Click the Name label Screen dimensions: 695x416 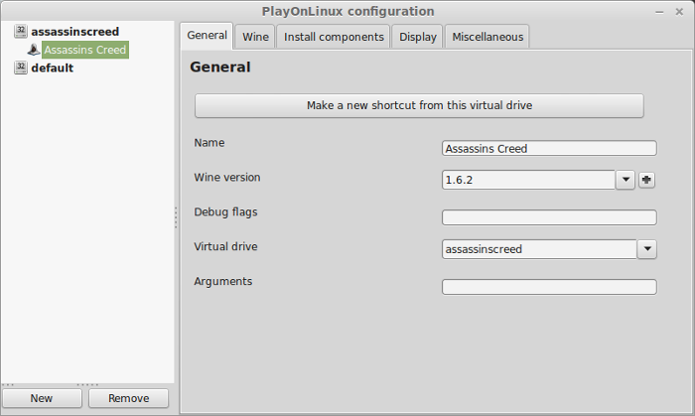click(209, 143)
